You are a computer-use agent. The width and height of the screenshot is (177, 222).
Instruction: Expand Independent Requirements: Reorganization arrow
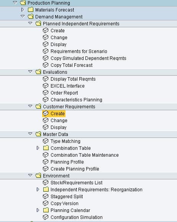click(38, 189)
